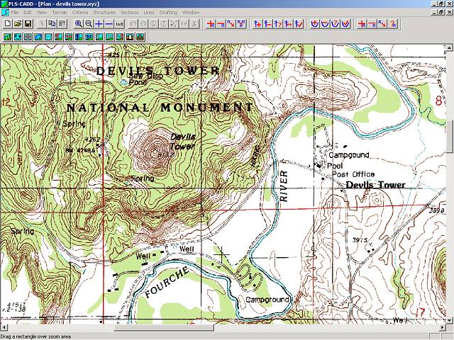
Task: Click the move structure icon (pole with arrow)
Action: 288,23
